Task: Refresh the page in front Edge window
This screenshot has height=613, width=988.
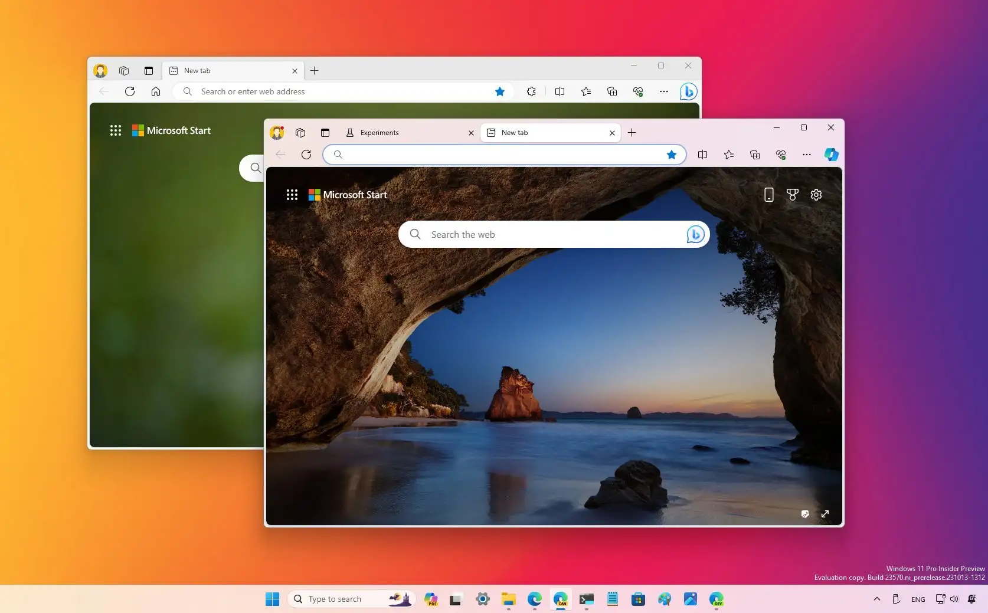Action: 306,155
